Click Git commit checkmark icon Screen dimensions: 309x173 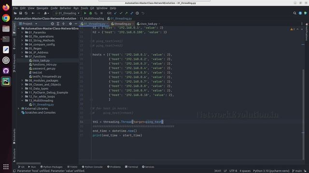tap(121, 13)
